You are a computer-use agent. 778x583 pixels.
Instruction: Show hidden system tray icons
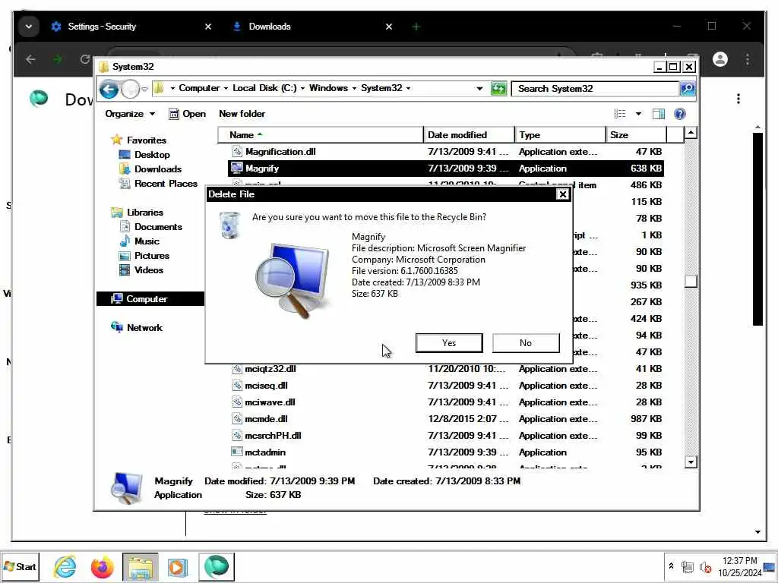tap(672, 566)
